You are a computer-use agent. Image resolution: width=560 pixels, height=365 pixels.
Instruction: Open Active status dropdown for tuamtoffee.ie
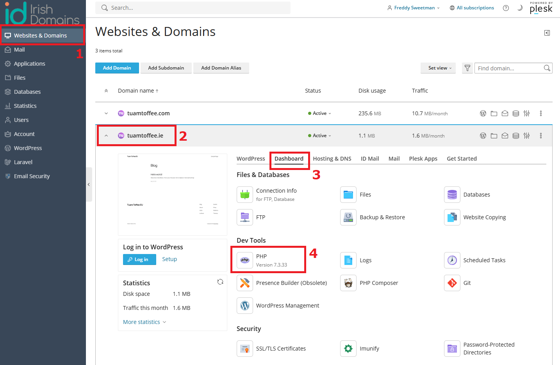coord(319,136)
